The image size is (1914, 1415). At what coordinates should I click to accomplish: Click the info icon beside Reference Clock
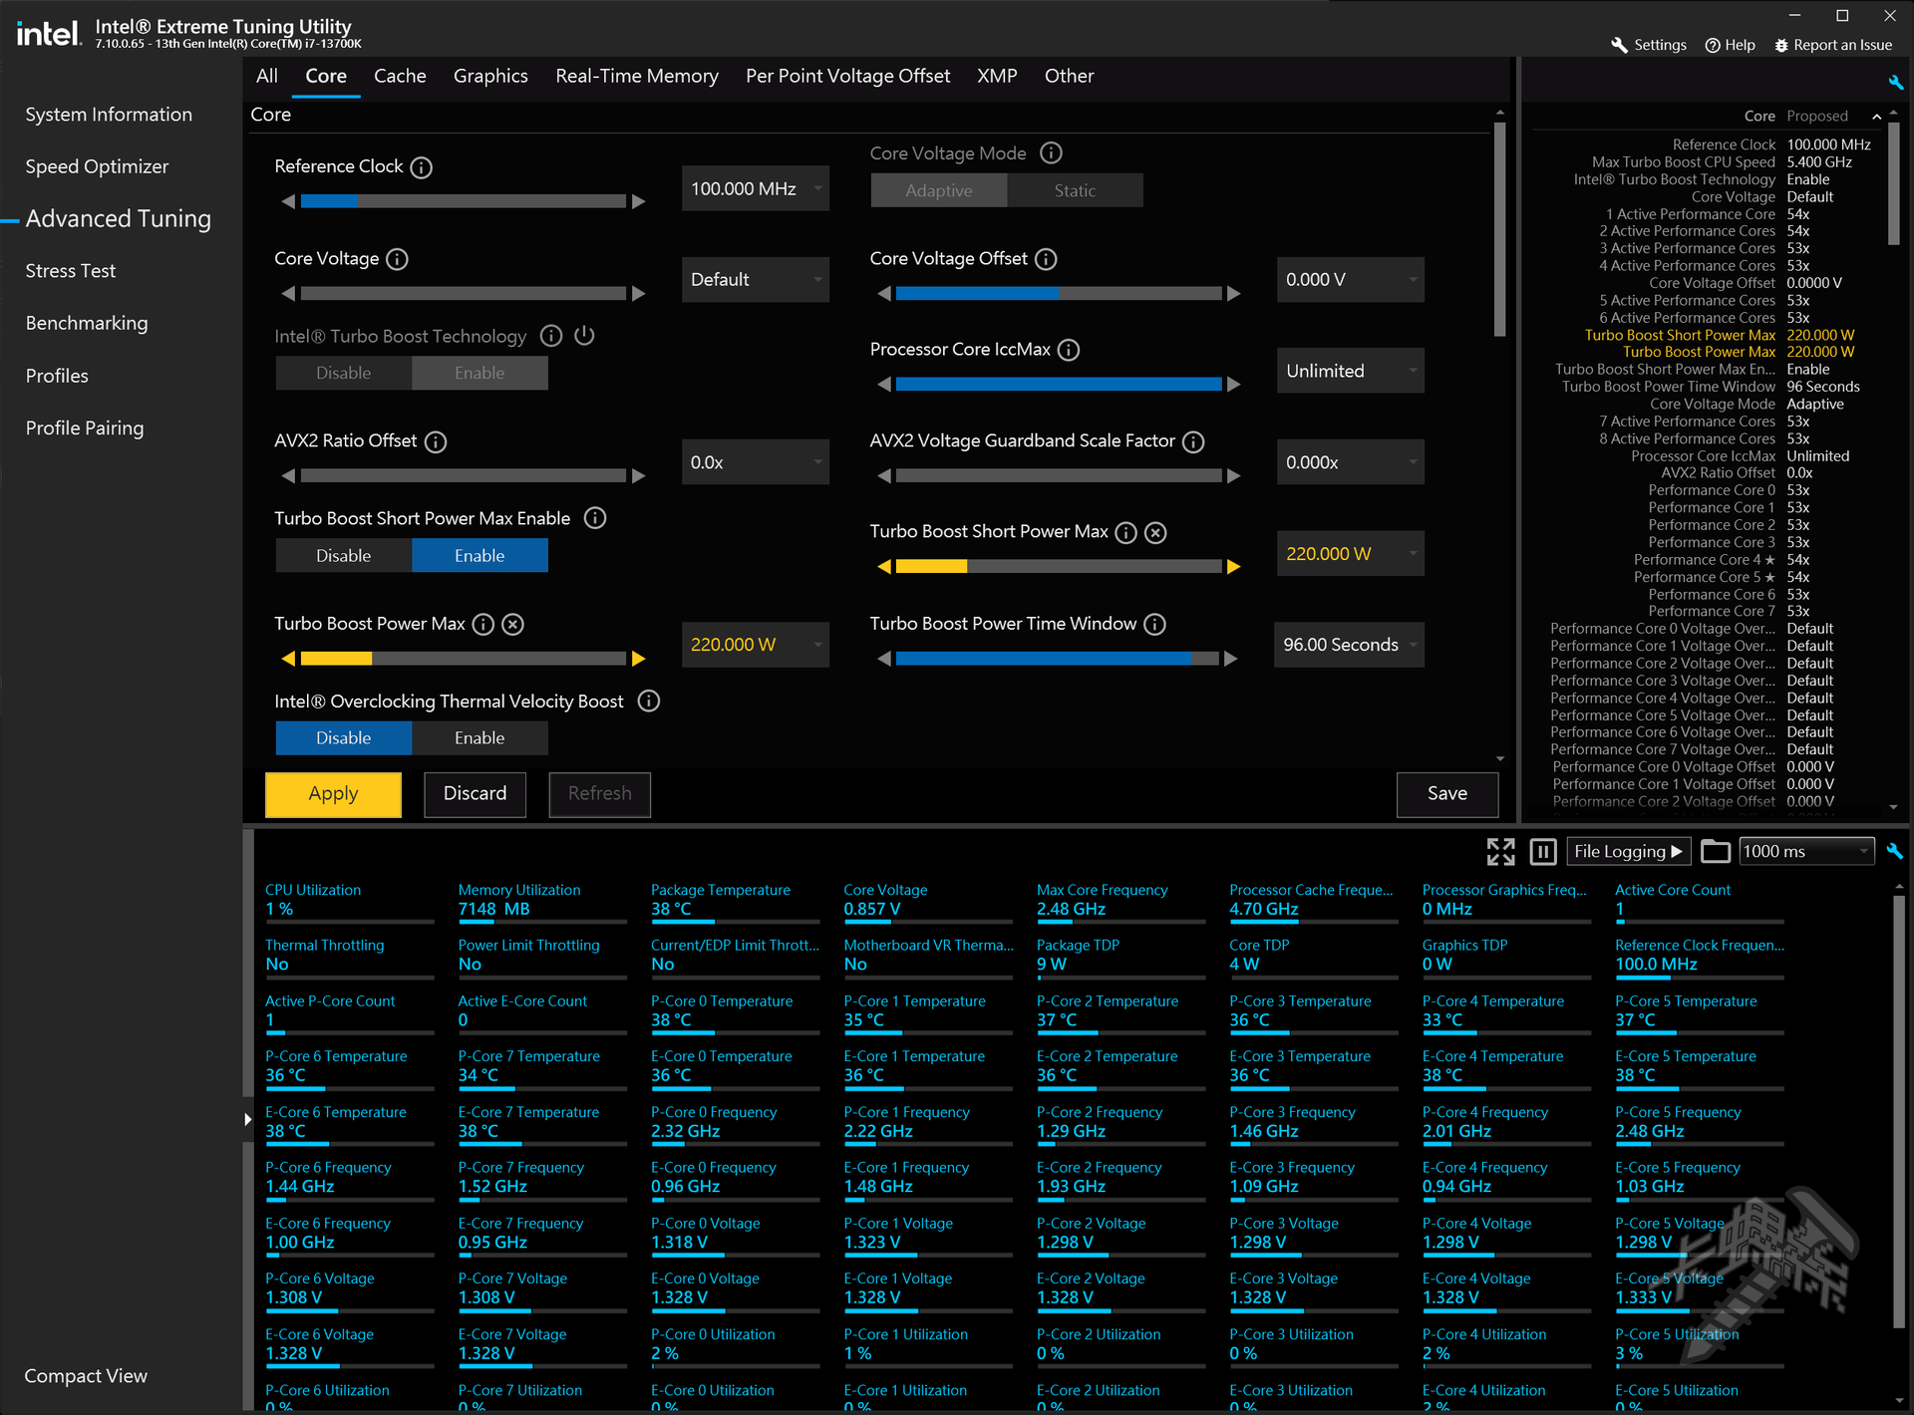(421, 167)
